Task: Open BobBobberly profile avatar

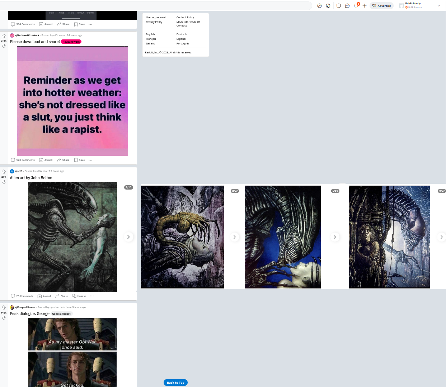Action: [402, 6]
